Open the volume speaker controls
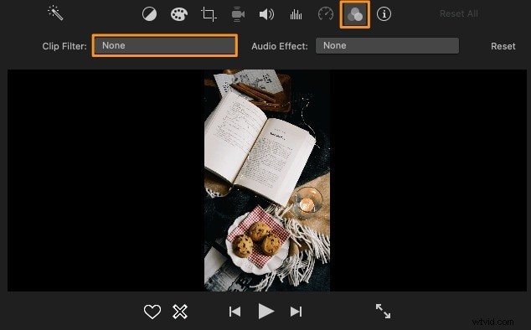This screenshot has height=330, width=531. 266,14
